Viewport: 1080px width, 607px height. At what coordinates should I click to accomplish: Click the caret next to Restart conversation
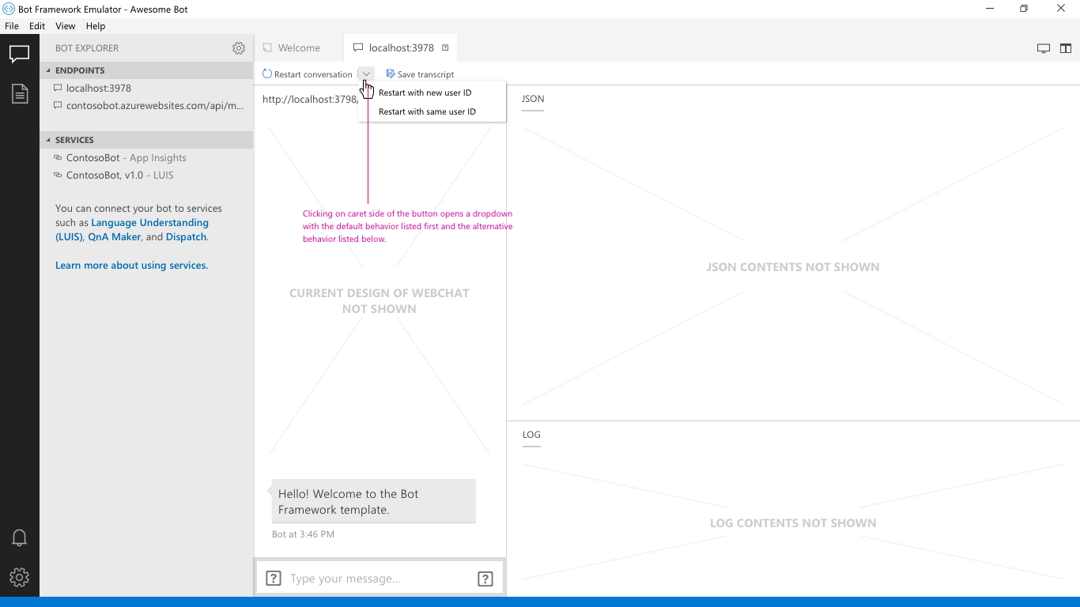[x=366, y=74]
